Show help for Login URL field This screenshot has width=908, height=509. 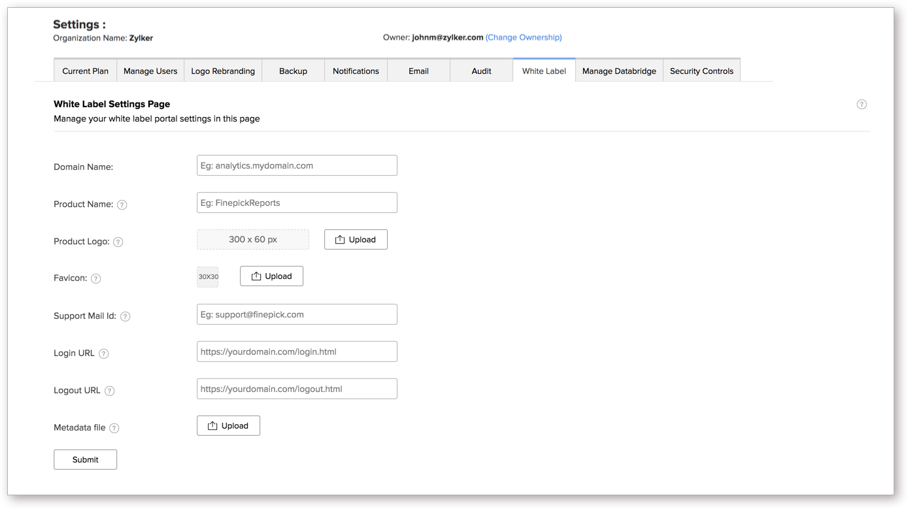tap(104, 353)
